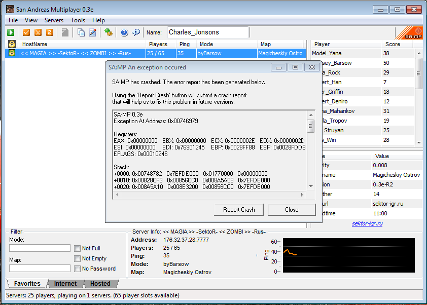Click the gray document toolbar icon
The image size is (427, 305).
[x=65, y=32]
